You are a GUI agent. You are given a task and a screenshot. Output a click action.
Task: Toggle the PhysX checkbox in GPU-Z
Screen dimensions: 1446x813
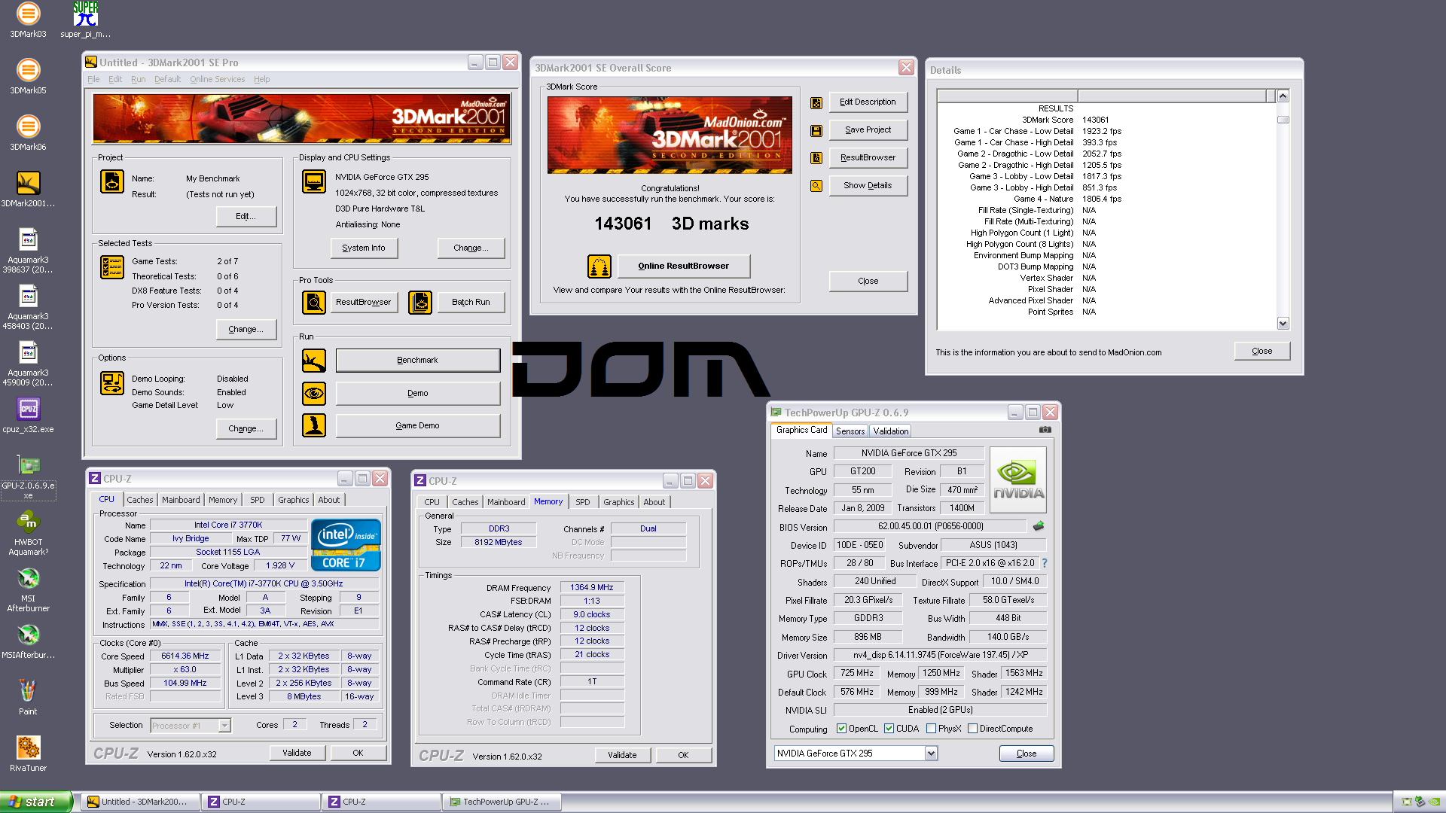coord(931,729)
